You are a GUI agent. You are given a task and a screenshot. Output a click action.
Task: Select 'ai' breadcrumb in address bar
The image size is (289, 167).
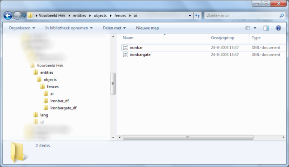[x=135, y=16]
